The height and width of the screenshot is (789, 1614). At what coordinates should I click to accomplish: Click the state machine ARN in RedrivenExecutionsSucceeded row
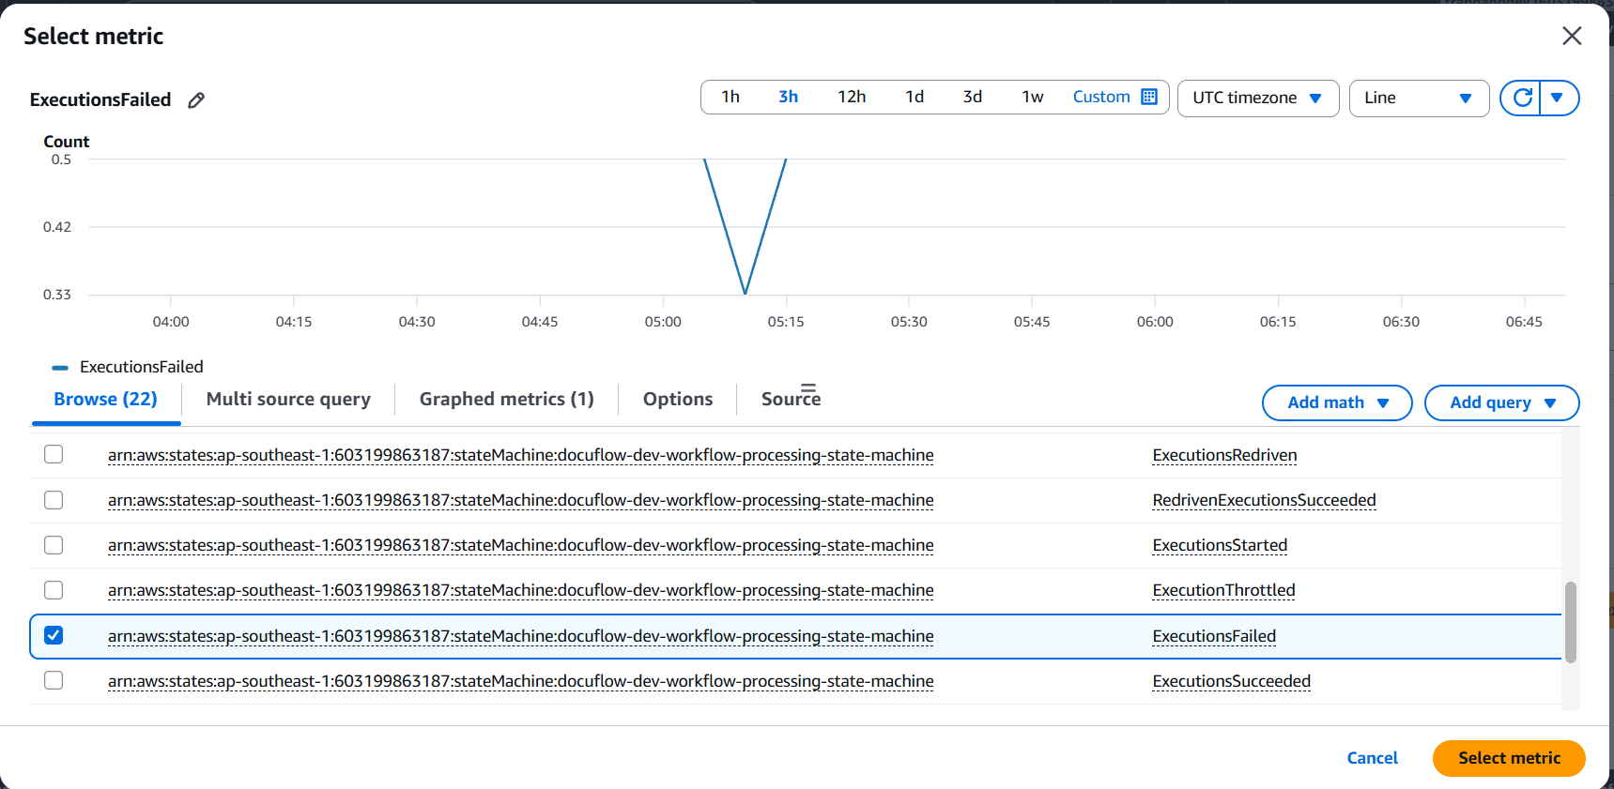pyautogui.click(x=520, y=500)
